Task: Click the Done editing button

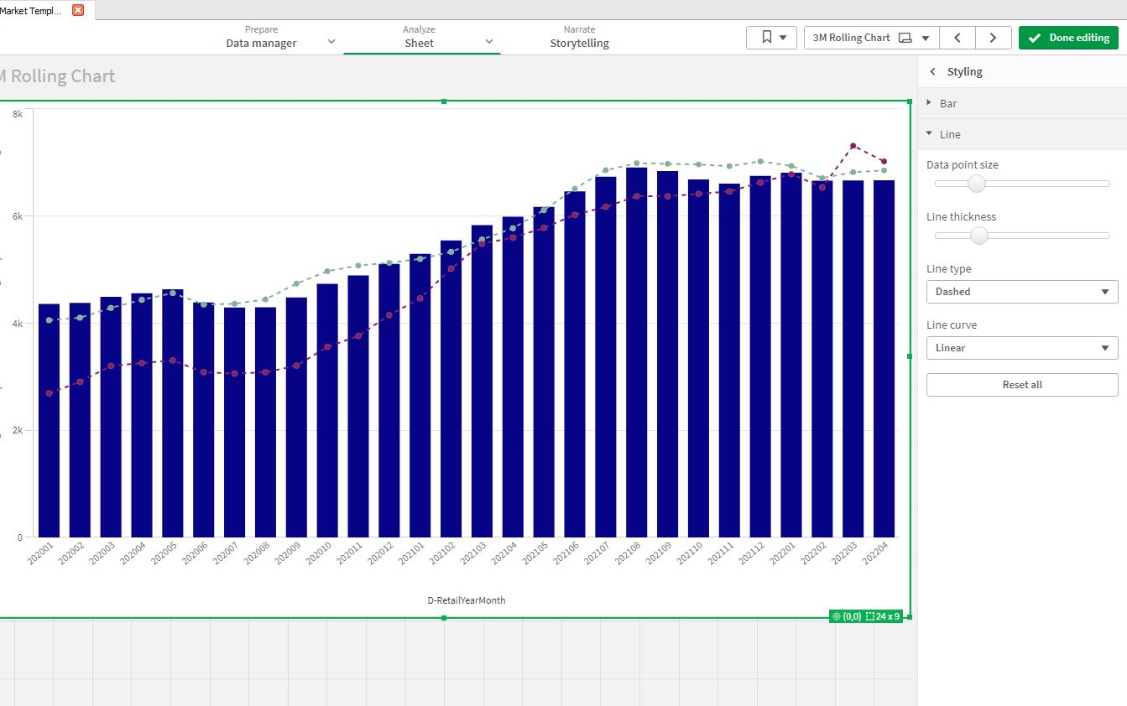Action: point(1068,38)
